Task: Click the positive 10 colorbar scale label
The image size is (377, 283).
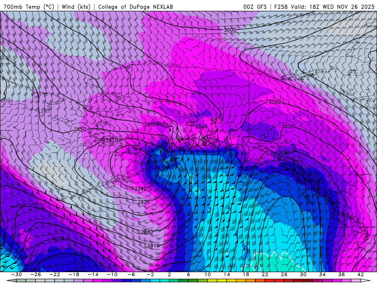Action: pyautogui.click(x=207, y=275)
